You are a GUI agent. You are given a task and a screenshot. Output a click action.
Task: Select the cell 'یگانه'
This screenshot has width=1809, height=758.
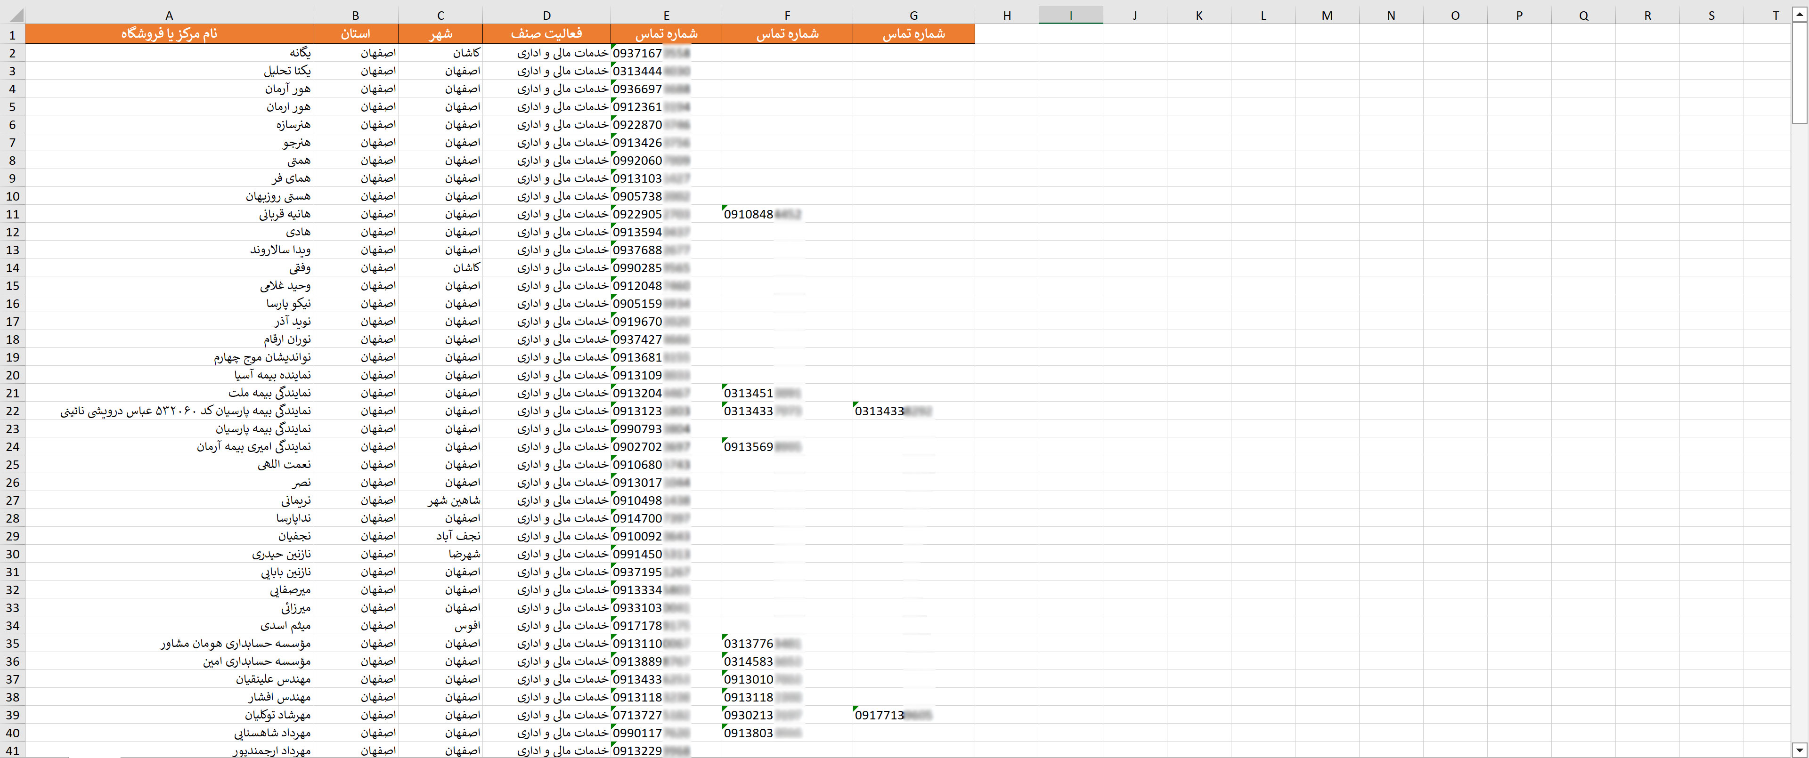click(169, 53)
